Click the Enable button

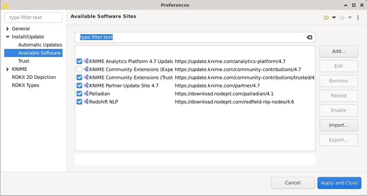coord(339,110)
